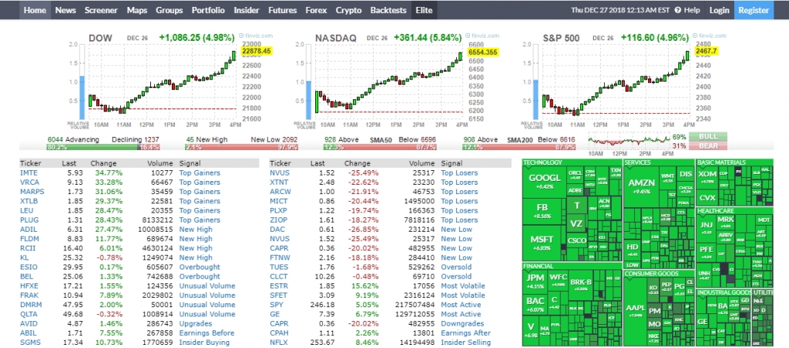Viewport: 789px width, 348px height.
Task: Open the Insider Buying signal link
Action: pos(203,342)
